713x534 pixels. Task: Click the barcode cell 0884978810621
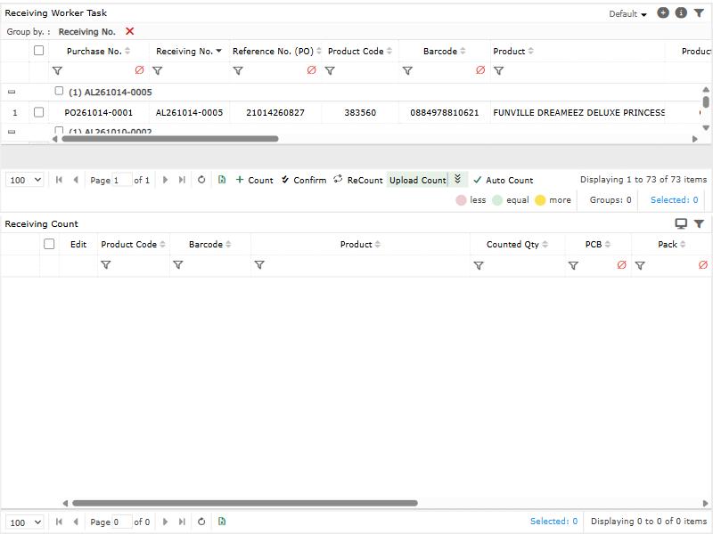pos(444,113)
